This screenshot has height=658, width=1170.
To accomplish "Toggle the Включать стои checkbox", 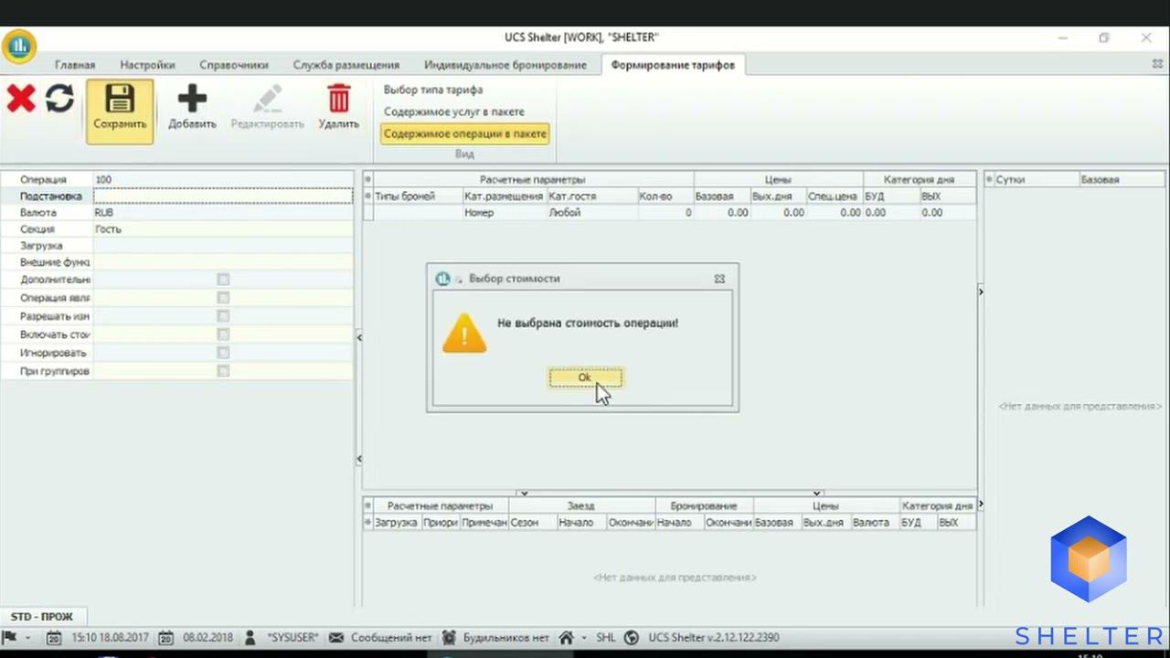I will click(x=223, y=334).
